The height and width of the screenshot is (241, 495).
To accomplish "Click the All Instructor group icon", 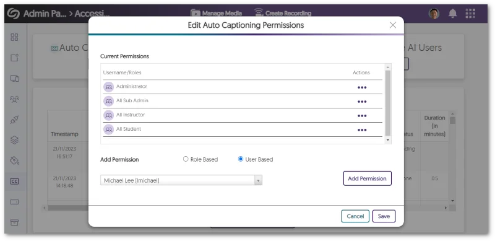I will click(108, 115).
